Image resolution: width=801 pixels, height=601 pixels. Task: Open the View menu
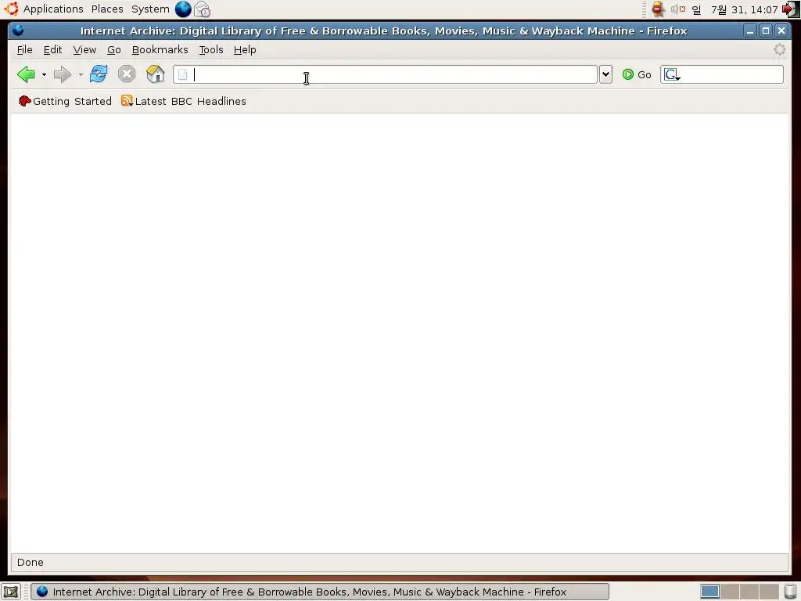(x=84, y=49)
